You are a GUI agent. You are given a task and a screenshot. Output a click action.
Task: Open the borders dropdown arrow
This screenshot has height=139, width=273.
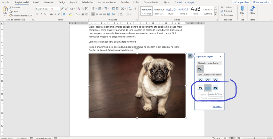(130, 14)
